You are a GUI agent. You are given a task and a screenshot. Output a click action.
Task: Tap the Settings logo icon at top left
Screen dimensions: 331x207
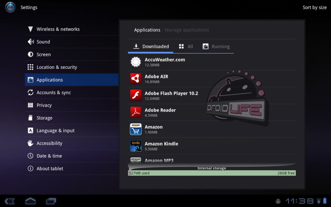(x=10, y=7)
